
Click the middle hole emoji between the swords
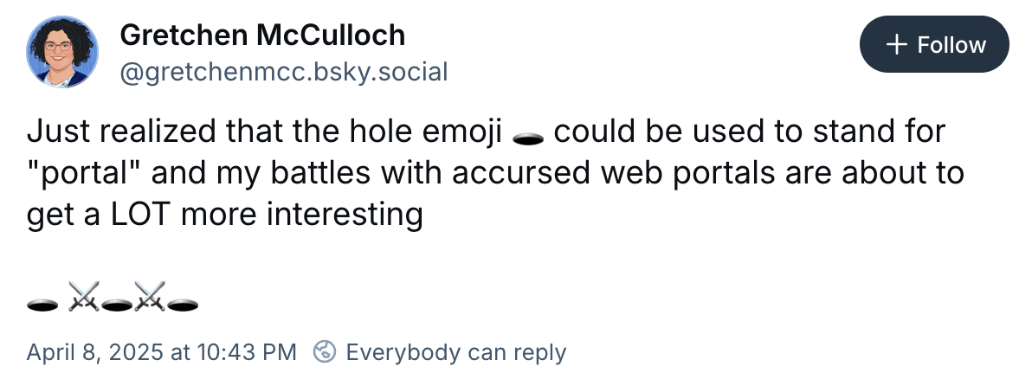(116, 303)
